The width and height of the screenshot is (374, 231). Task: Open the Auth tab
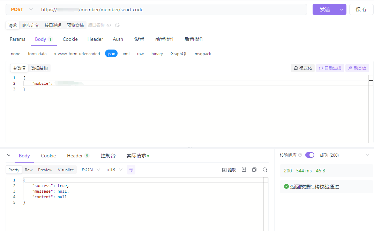(118, 39)
